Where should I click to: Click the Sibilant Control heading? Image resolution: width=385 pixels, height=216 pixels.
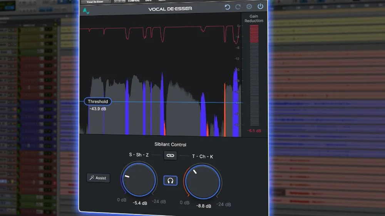click(x=170, y=145)
